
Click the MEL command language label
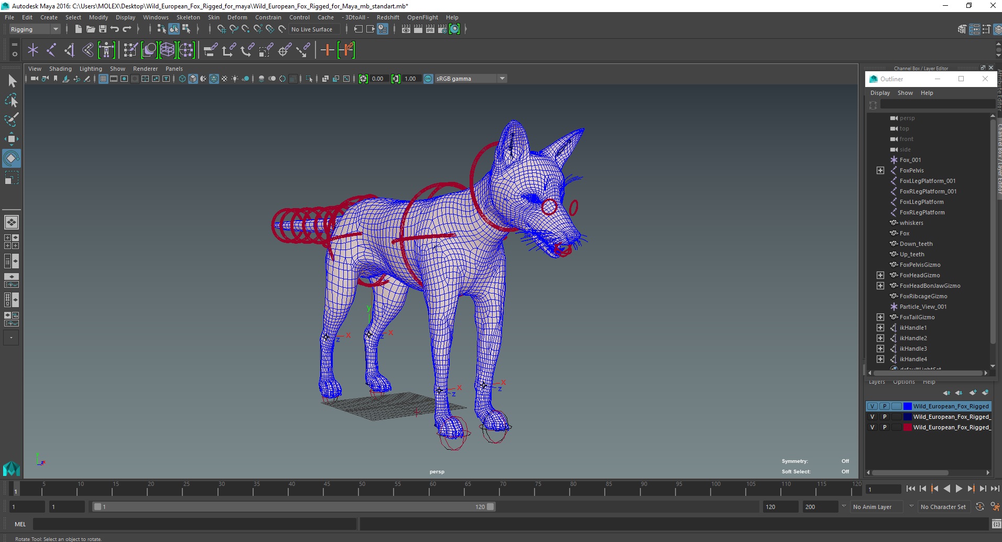point(20,524)
